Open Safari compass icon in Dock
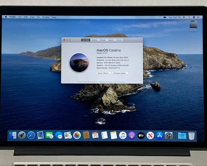The image size is (207, 166). (x=31, y=135)
